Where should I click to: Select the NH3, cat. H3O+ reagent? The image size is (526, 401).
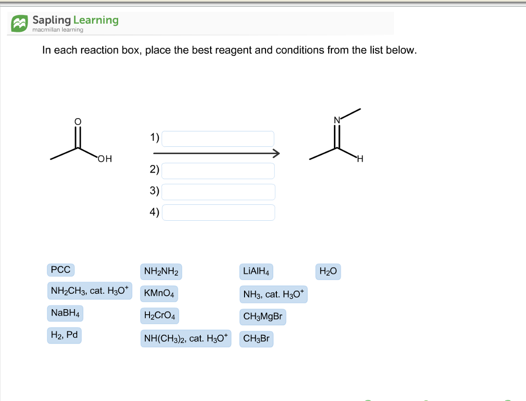coord(273,294)
